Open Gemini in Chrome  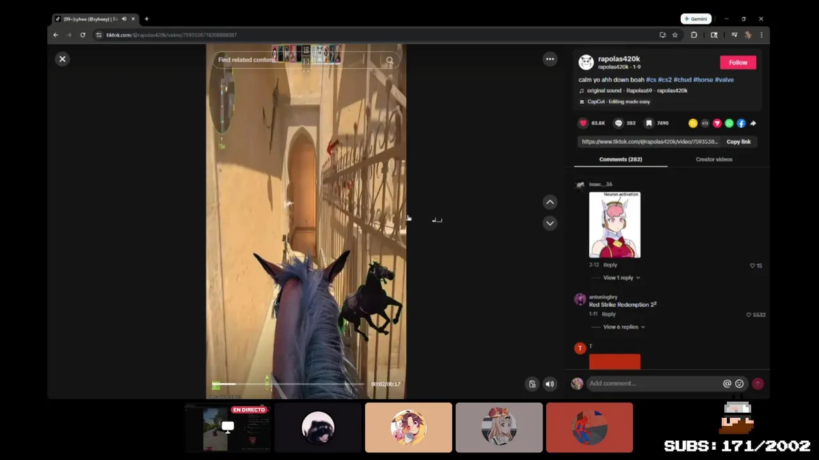[696, 19]
